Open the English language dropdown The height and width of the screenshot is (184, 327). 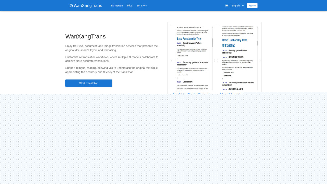237,6
